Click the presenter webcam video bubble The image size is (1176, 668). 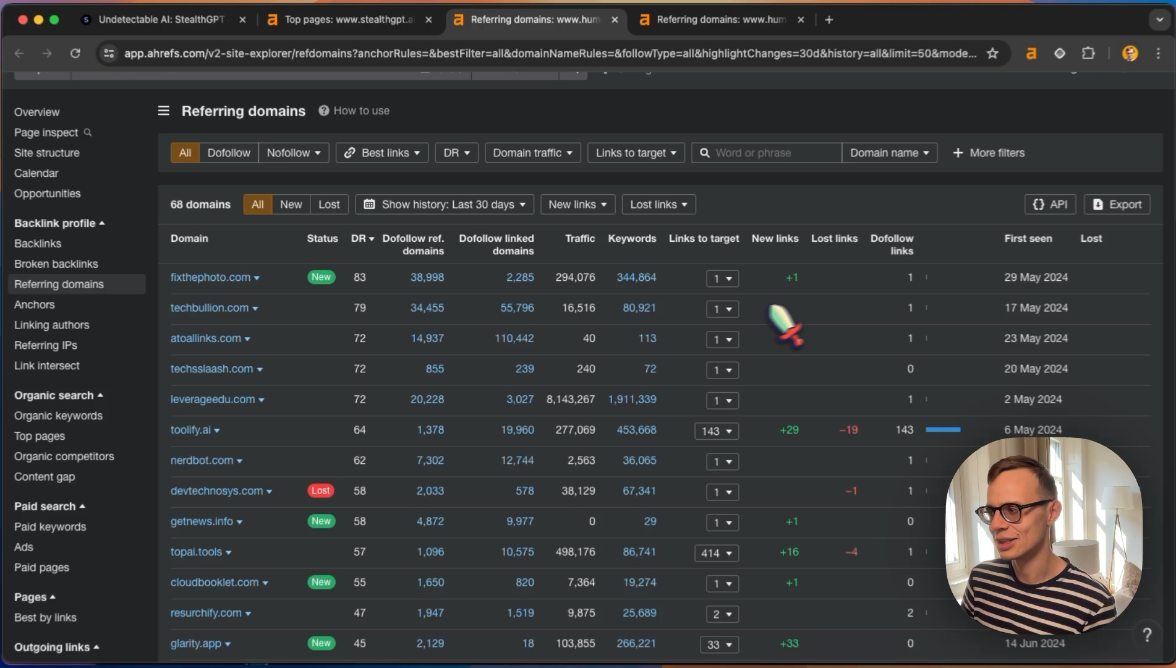pyautogui.click(x=1043, y=536)
